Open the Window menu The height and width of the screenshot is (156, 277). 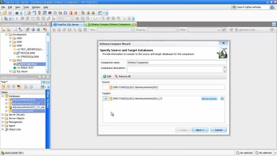point(36,7)
